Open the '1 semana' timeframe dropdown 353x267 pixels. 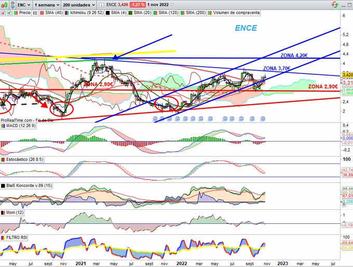pos(47,5)
